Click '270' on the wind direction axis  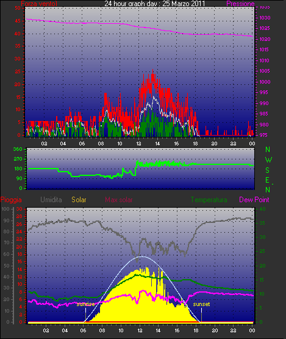pyautogui.click(x=18, y=159)
